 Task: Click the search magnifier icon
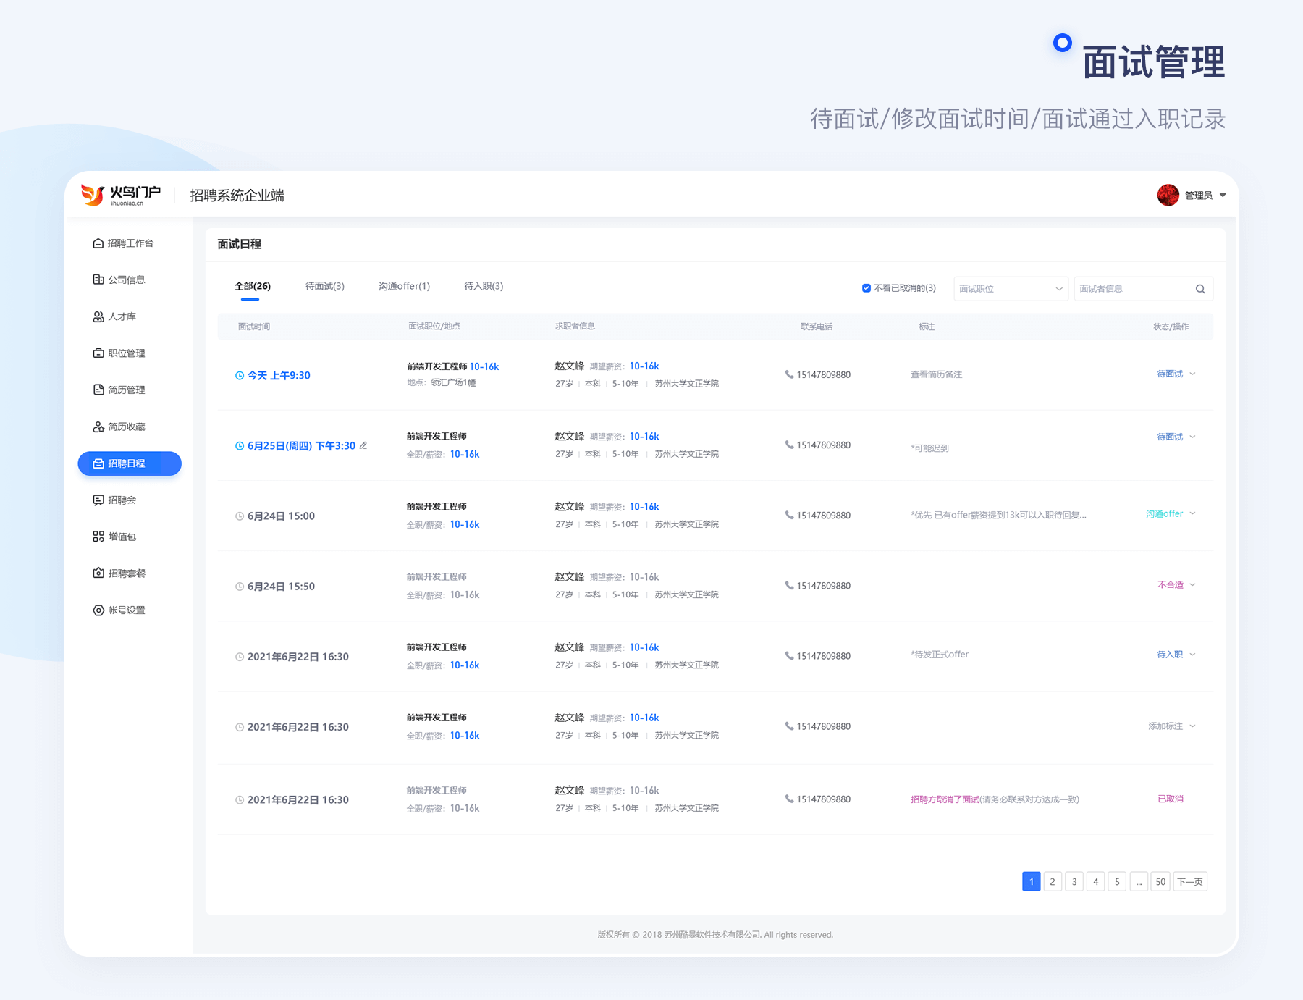pos(1200,289)
